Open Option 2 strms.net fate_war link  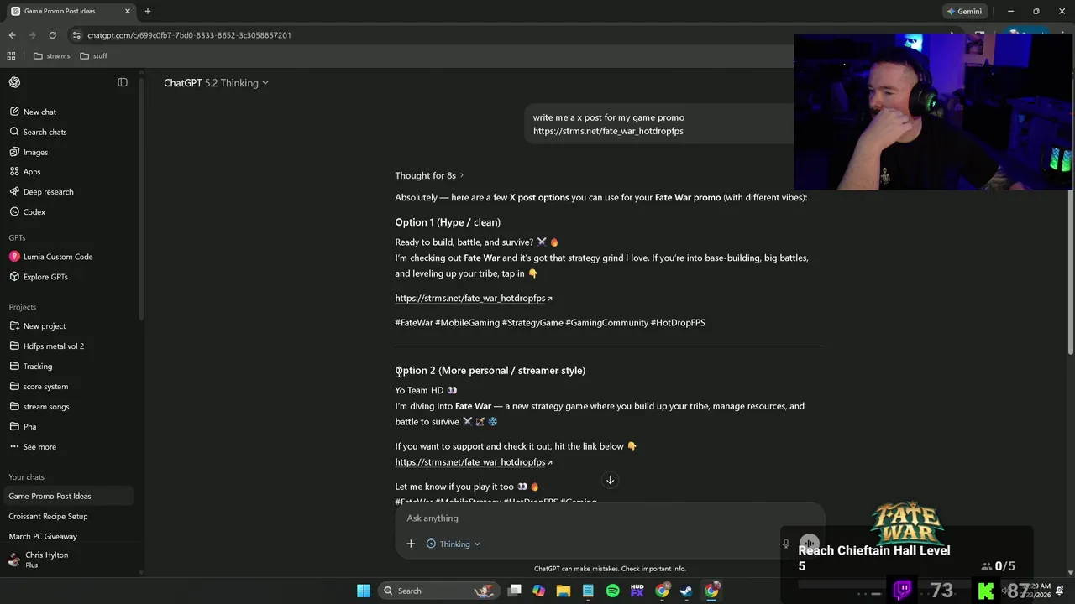[474, 461]
